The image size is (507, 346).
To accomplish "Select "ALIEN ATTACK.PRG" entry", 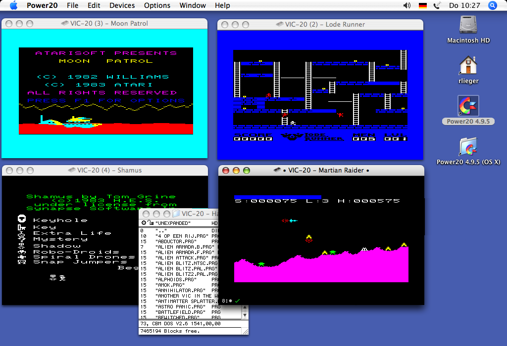I will tap(179, 258).
